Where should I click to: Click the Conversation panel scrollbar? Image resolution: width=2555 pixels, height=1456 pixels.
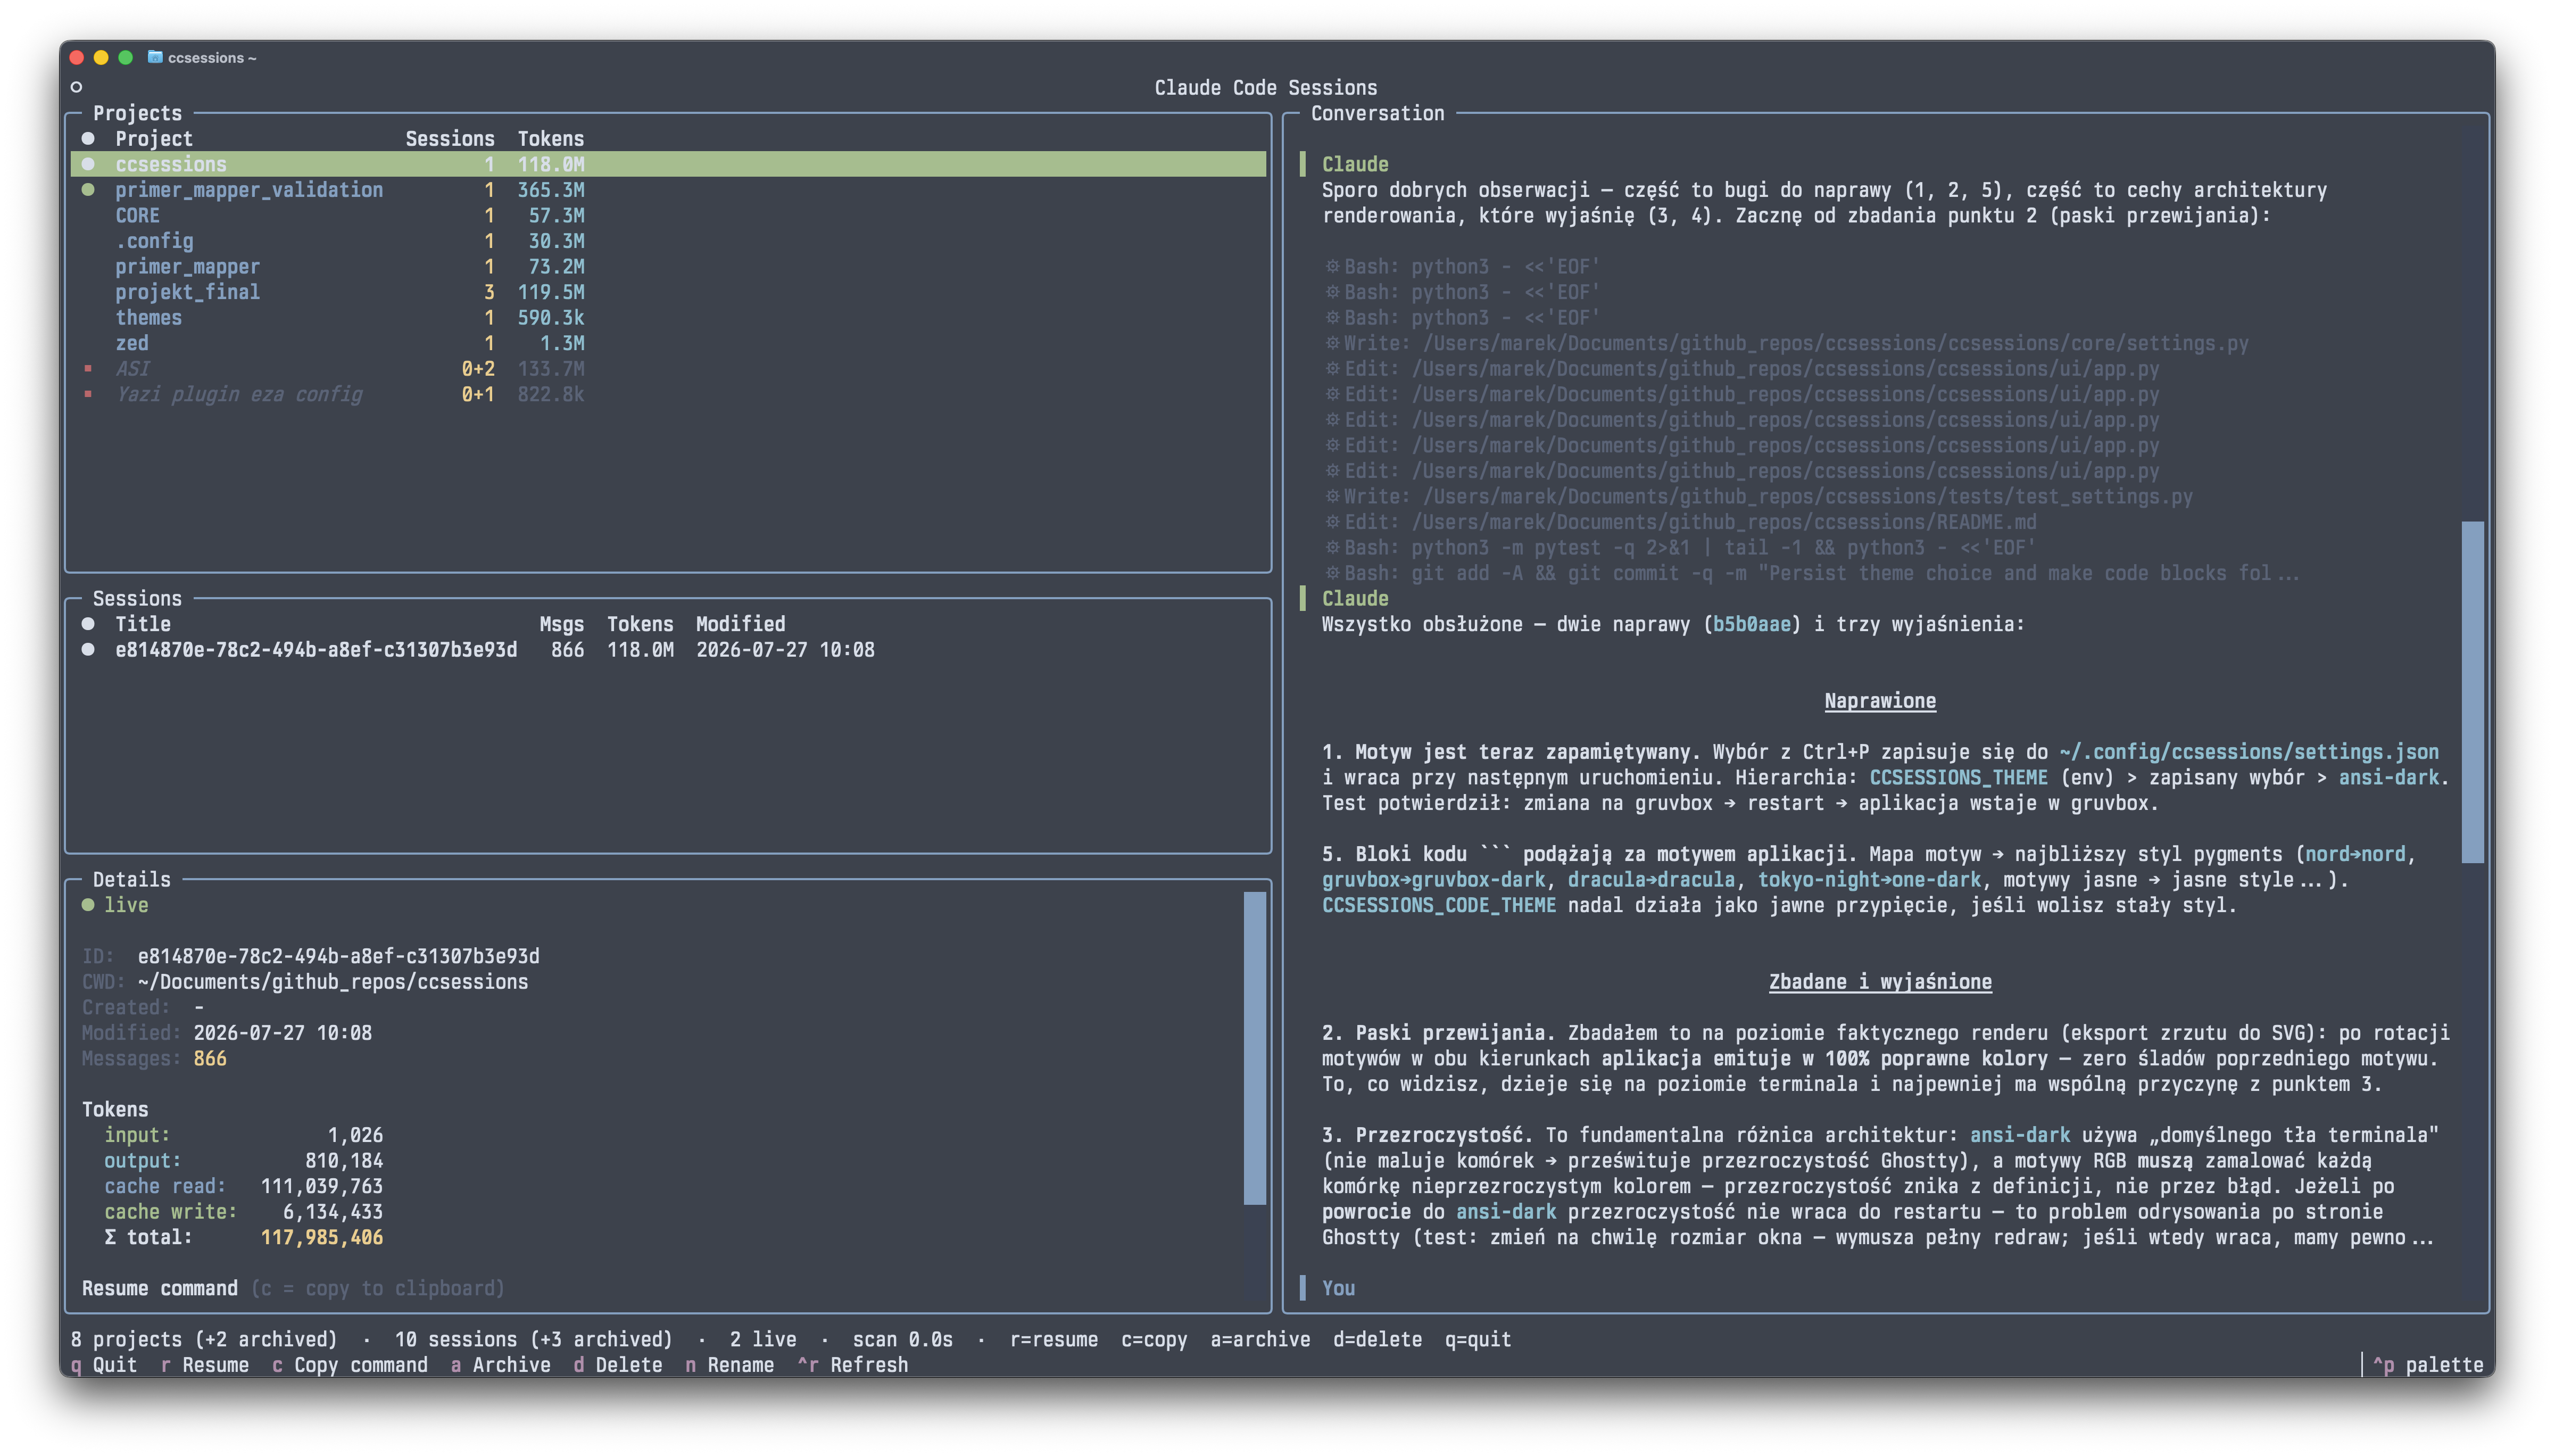tap(2473, 692)
